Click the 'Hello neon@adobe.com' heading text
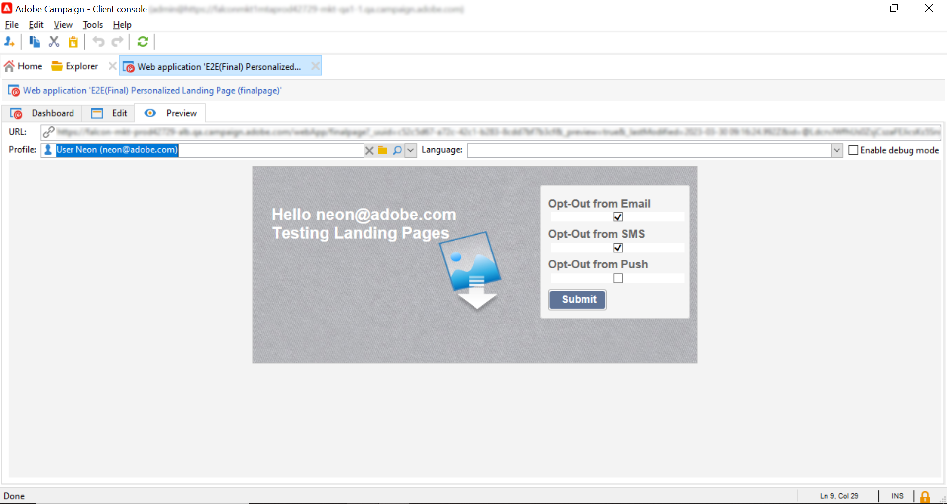Viewport: 947px width, 504px height. (x=364, y=215)
